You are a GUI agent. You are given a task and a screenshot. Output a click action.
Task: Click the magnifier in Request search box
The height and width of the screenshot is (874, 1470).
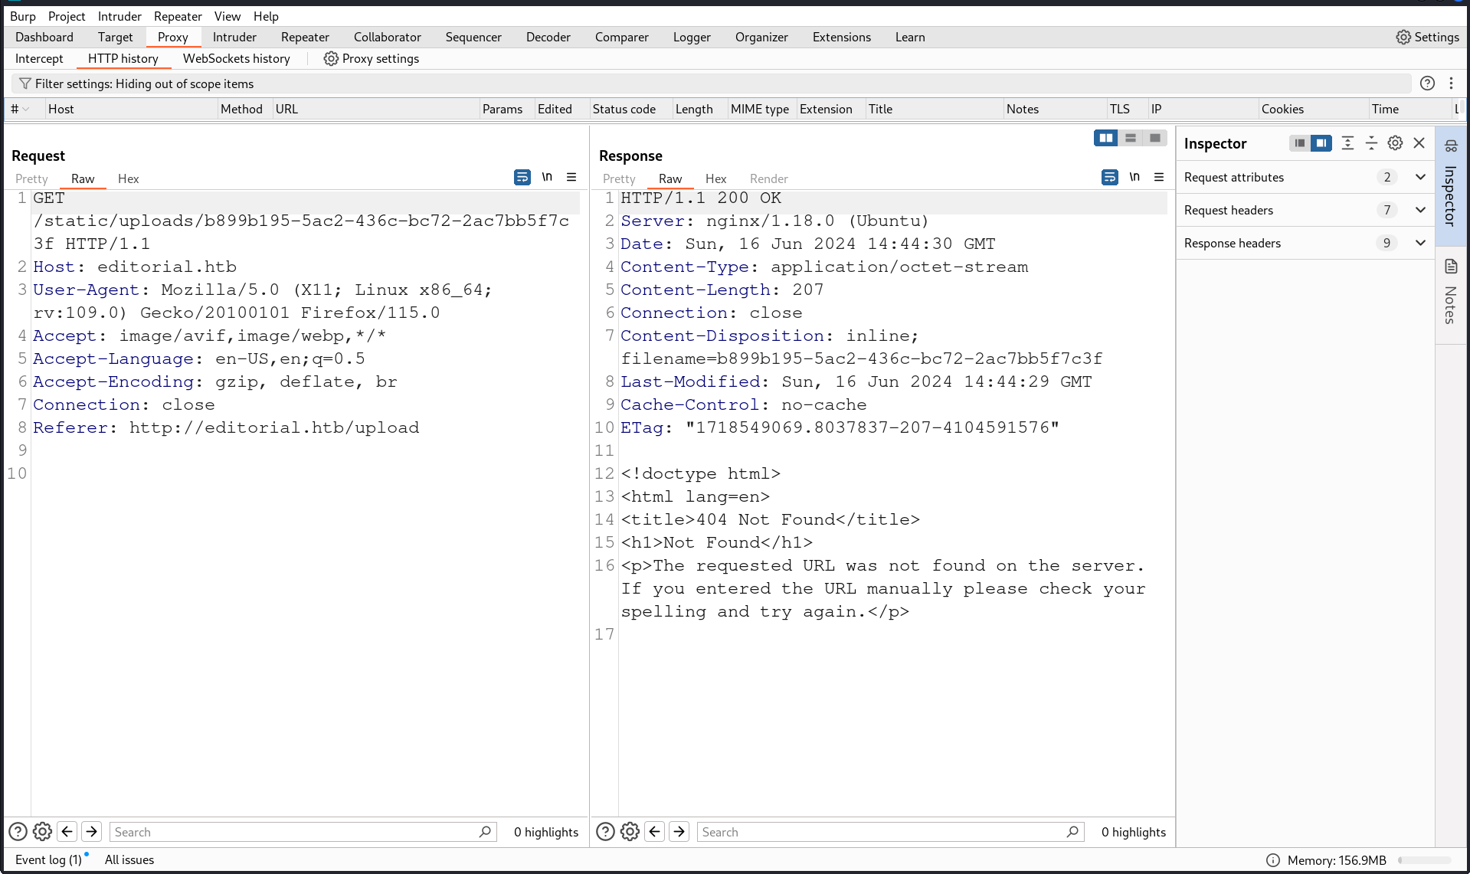point(485,832)
